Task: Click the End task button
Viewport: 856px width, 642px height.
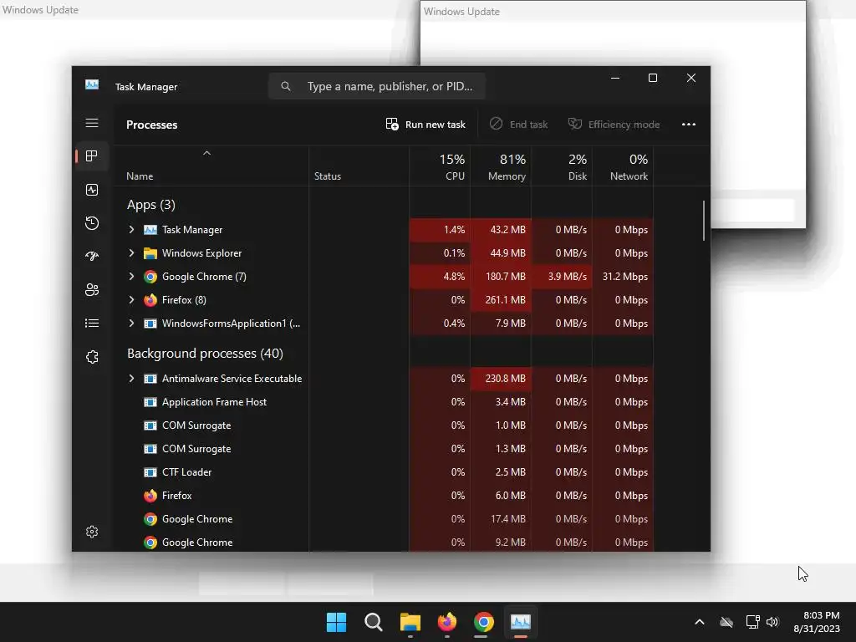Action: [x=518, y=125]
